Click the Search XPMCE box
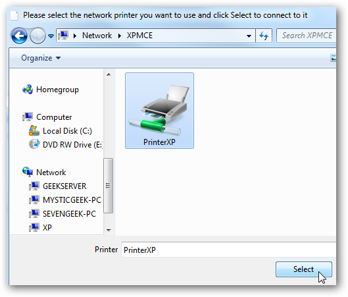Screen dimensions: 348x297 point(307,36)
